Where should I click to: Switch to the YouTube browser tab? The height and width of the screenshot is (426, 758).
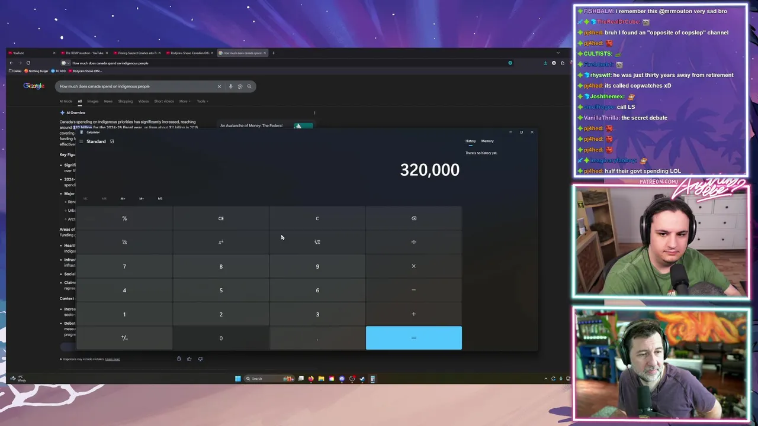pyautogui.click(x=33, y=53)
